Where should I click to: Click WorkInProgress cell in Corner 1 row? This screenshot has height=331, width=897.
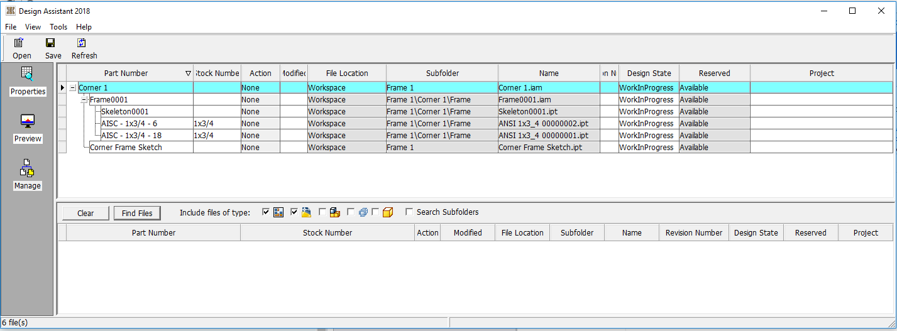click(649, 88)
